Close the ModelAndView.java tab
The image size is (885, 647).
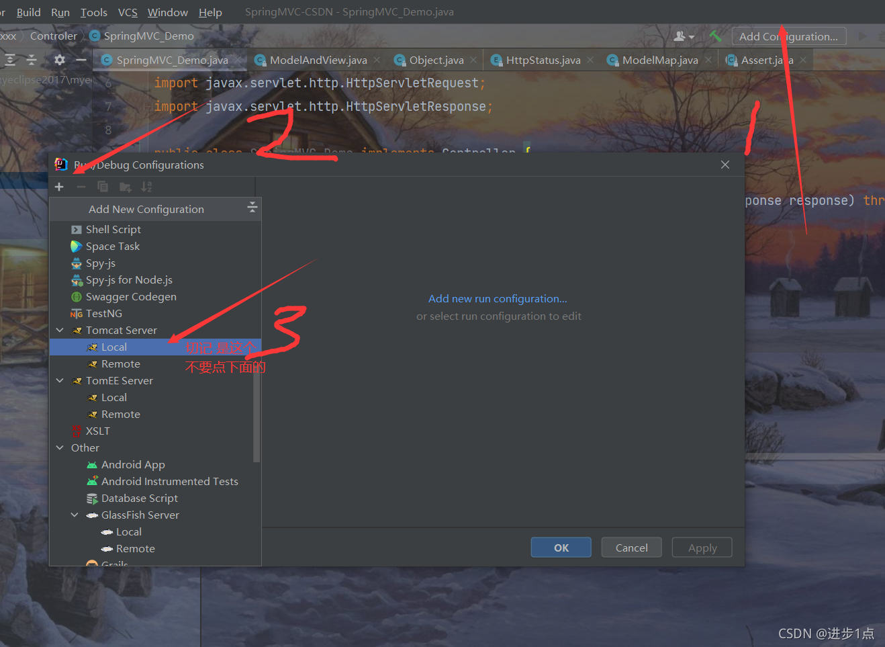[377, 60]
